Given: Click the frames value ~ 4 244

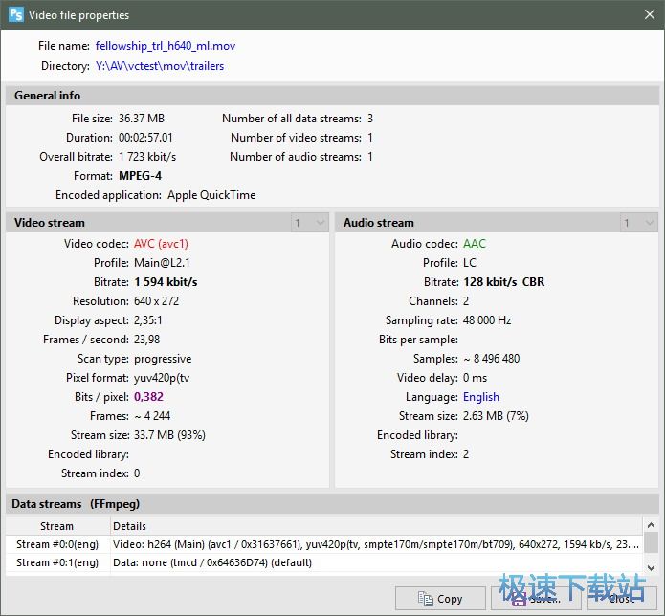Looking at the screenshot, I should pyautogui.click(x=152, y=416).
